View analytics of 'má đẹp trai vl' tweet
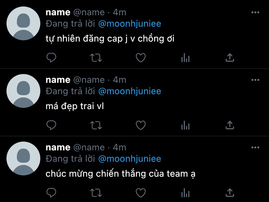The height and width of the screenshot is (202, 269). (185, 125)
